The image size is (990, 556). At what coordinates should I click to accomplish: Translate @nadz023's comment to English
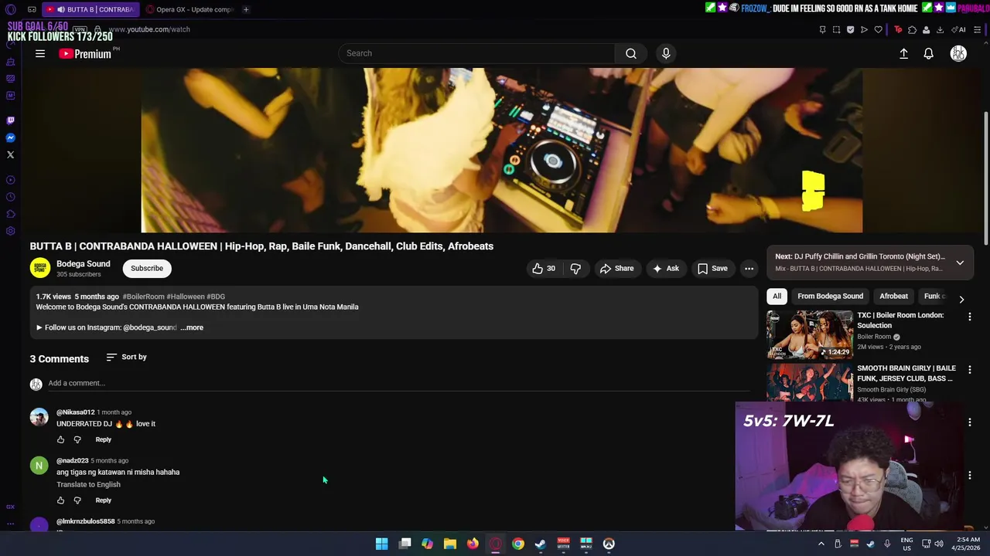pyautogui.click(x=88, y=484)
